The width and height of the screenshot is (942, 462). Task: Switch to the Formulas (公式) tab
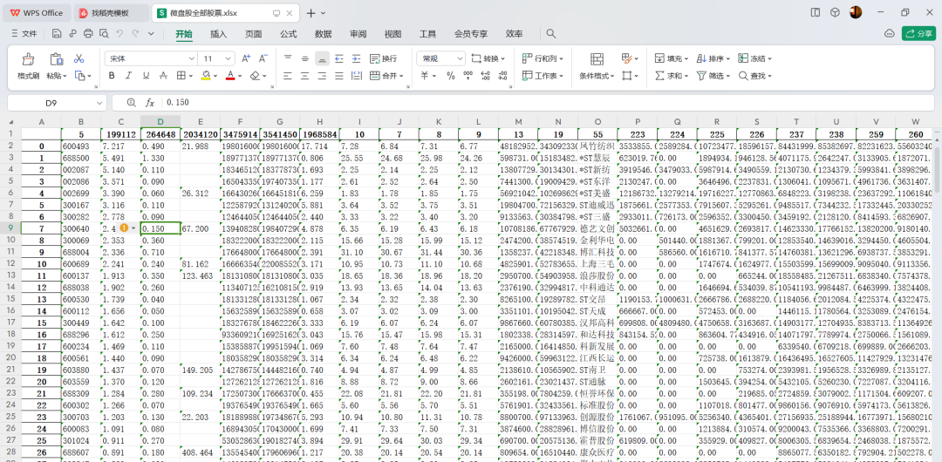[x=289, y=34]
